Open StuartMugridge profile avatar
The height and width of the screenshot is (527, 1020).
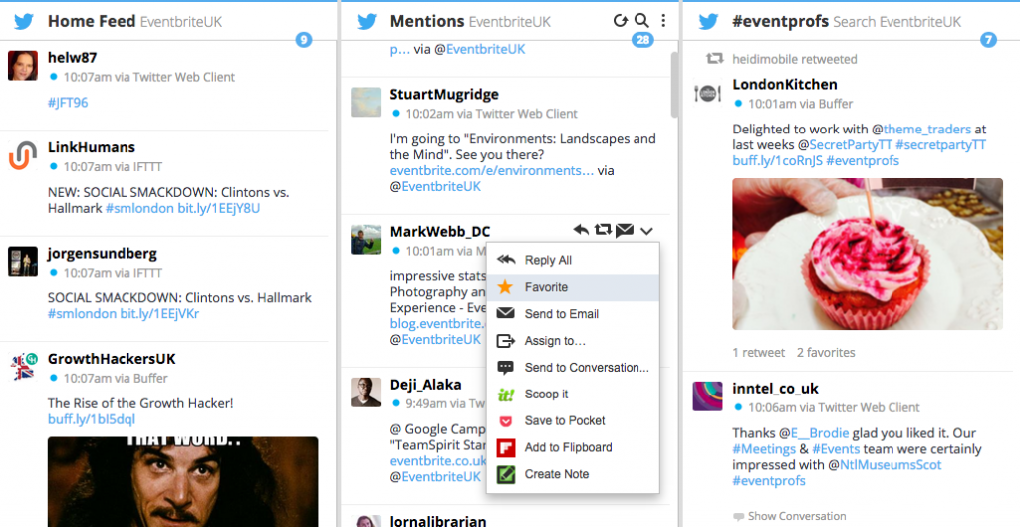point(366,103)
